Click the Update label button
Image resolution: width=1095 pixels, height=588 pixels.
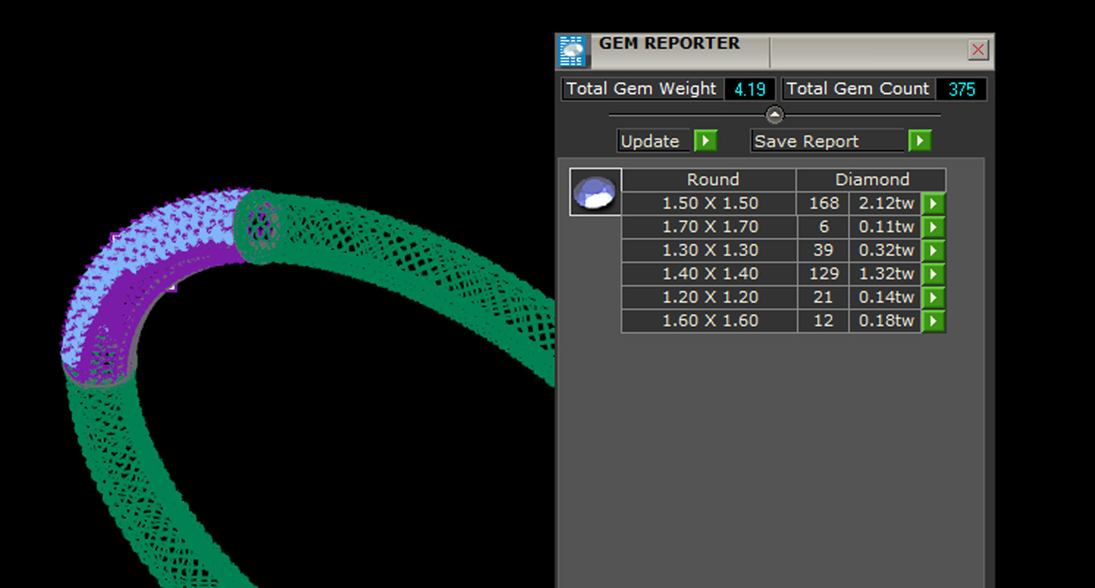point(654,141)
